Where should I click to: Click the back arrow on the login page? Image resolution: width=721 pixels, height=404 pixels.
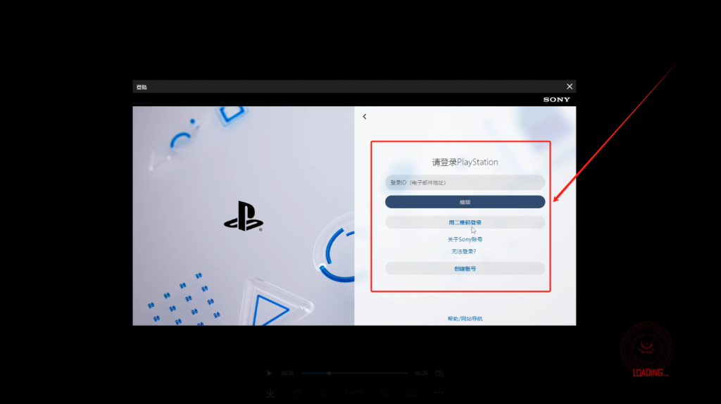click(x=365, y=117)
